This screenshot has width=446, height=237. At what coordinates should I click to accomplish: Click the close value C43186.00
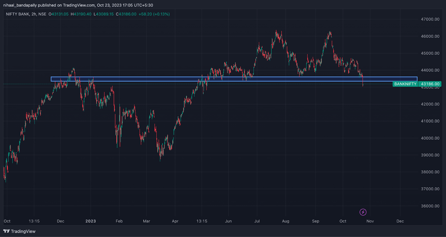126,14
